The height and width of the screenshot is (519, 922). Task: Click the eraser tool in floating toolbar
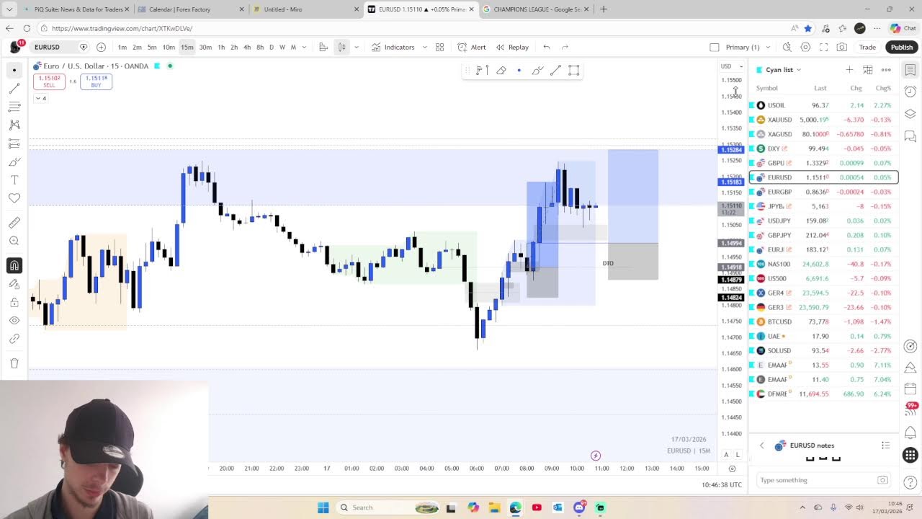click(x=501, y=70)
